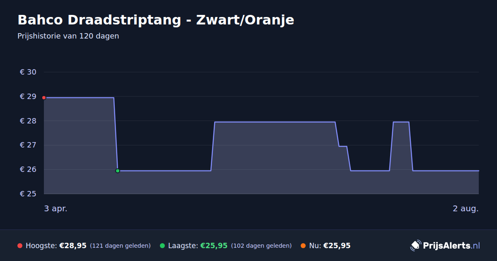
Task: Click the red dot beside Hoogste
Action: [20, 246]
